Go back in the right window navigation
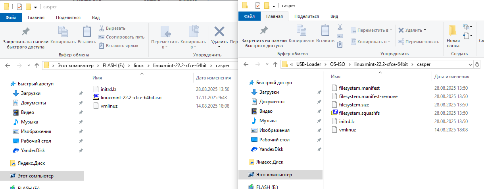Screen dimensions: 484x189 click(246, 64)
